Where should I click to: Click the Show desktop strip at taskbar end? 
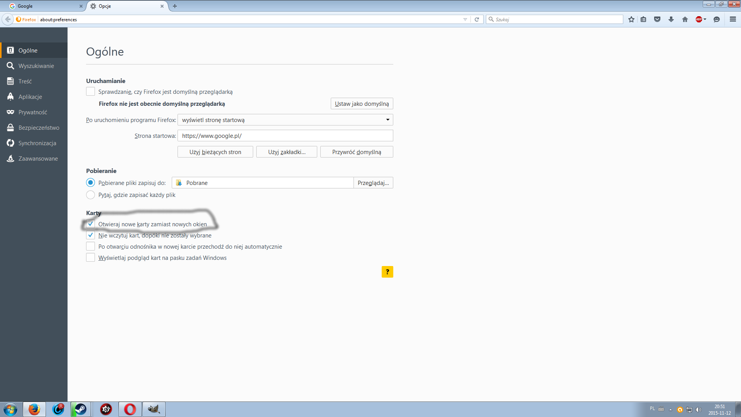pyautogui.click(x=738, y=409)
